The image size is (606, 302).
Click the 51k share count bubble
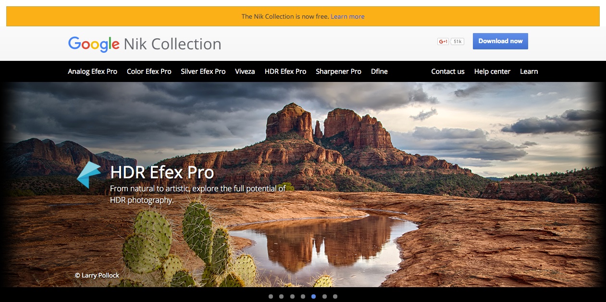(x=458, y=42)
